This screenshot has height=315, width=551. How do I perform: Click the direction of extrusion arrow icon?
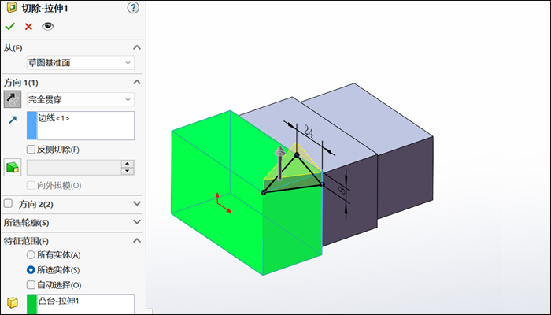tap(13, 120)
